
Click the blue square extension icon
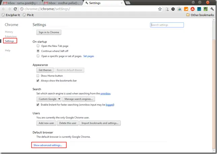point(199,9)
